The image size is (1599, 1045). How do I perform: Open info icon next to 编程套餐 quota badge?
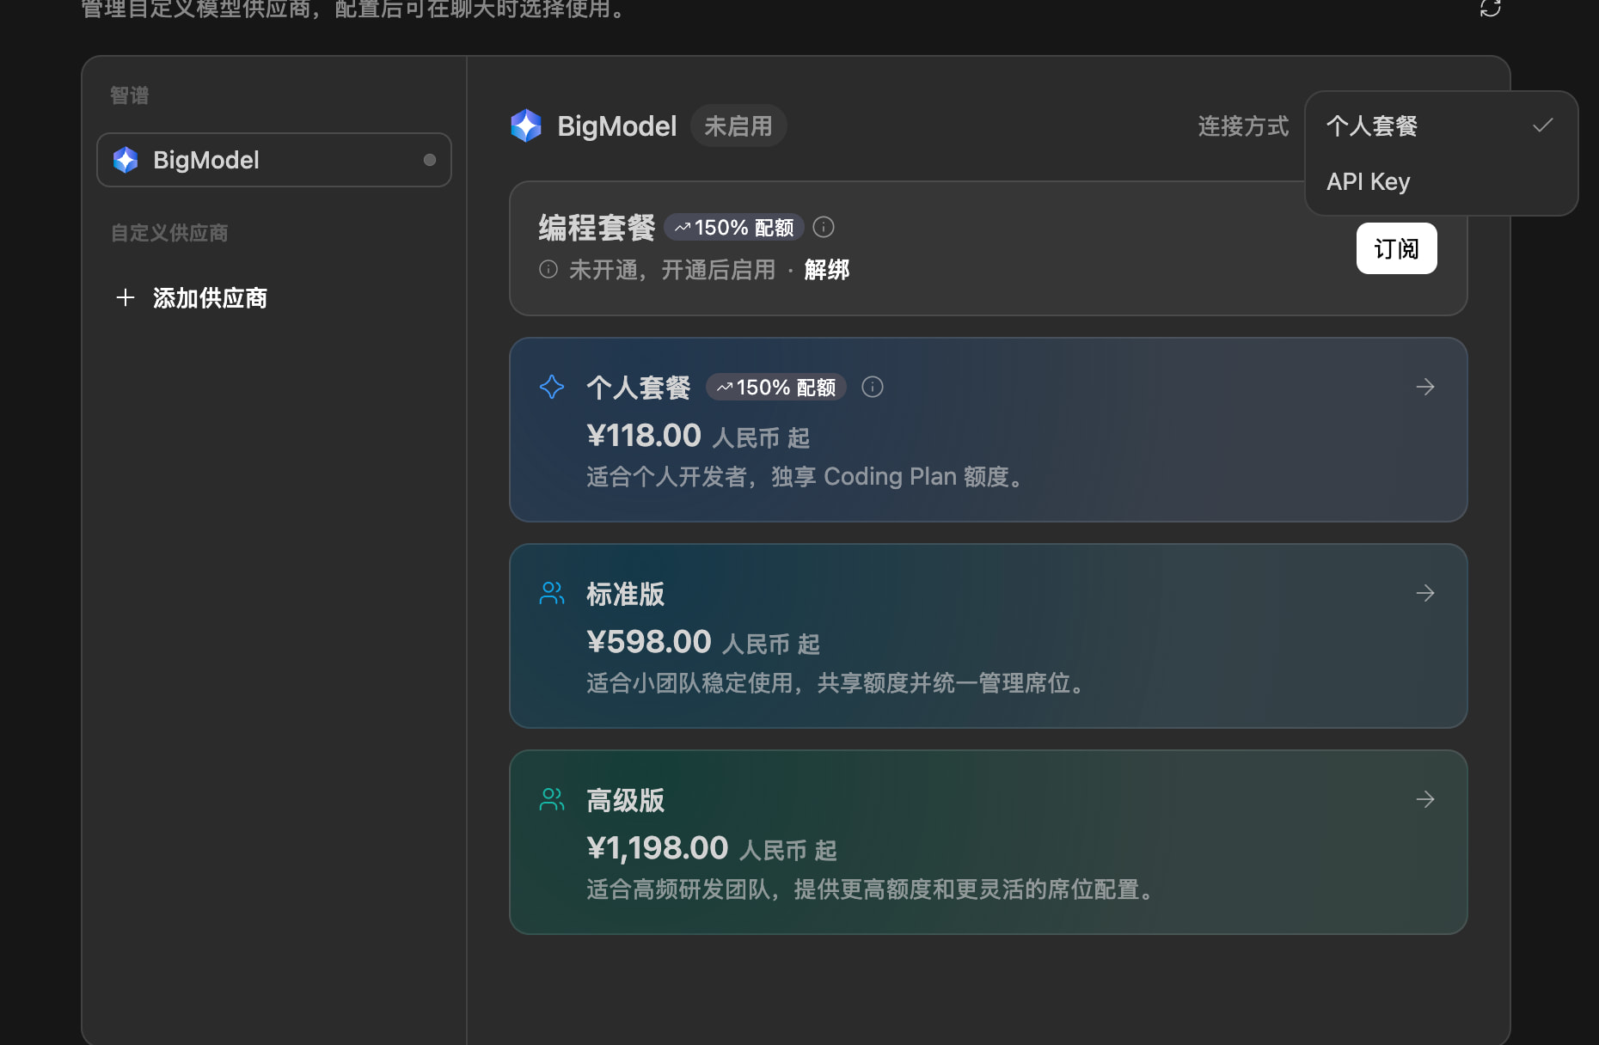[x=824, y=227]
